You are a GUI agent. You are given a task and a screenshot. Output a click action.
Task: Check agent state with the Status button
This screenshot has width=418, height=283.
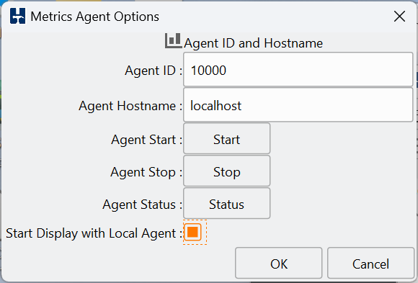point(226,204)
